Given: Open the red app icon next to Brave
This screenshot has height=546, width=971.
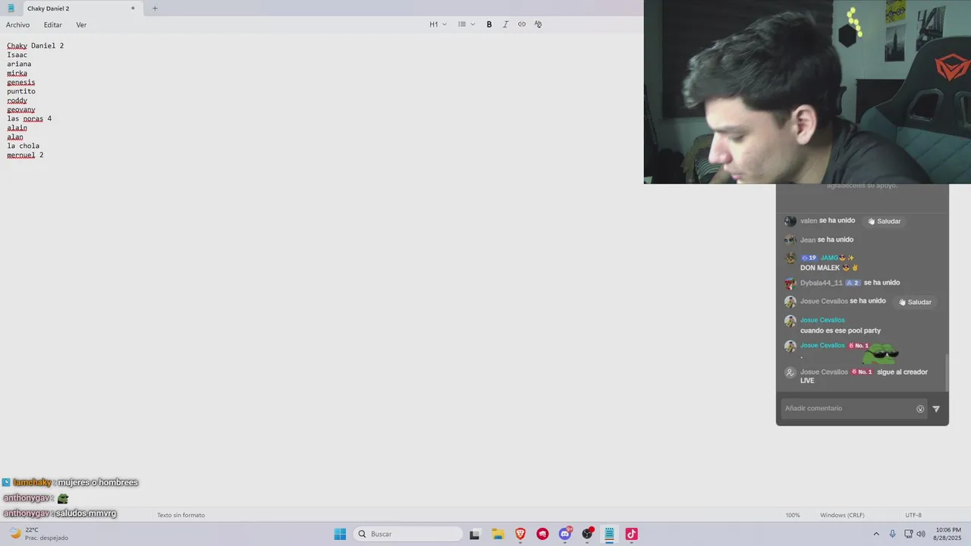Looking at the screenshot, I should click(542, 534).
